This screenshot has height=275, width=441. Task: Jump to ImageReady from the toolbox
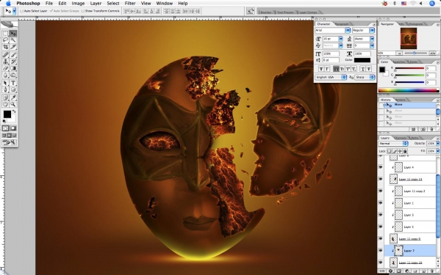tap(10, 142)
